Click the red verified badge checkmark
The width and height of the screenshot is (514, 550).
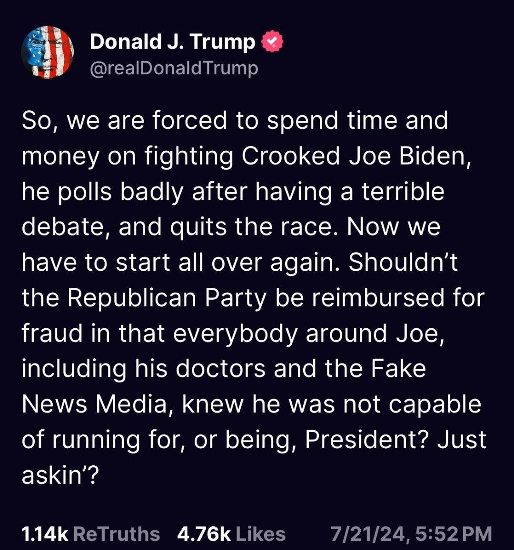click(x=272, y=43)
